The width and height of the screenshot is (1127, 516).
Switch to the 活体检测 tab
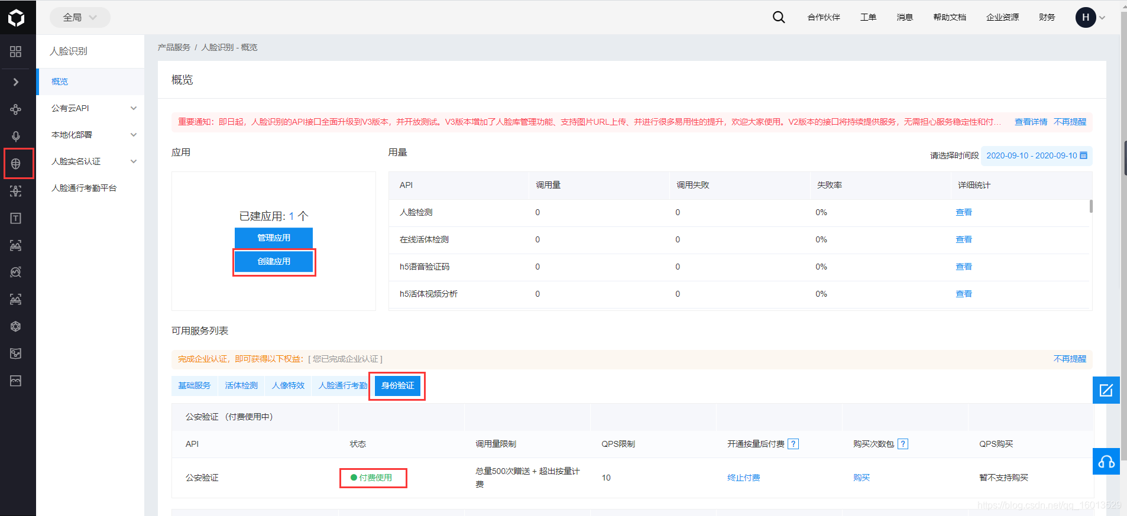coord(241,385)
